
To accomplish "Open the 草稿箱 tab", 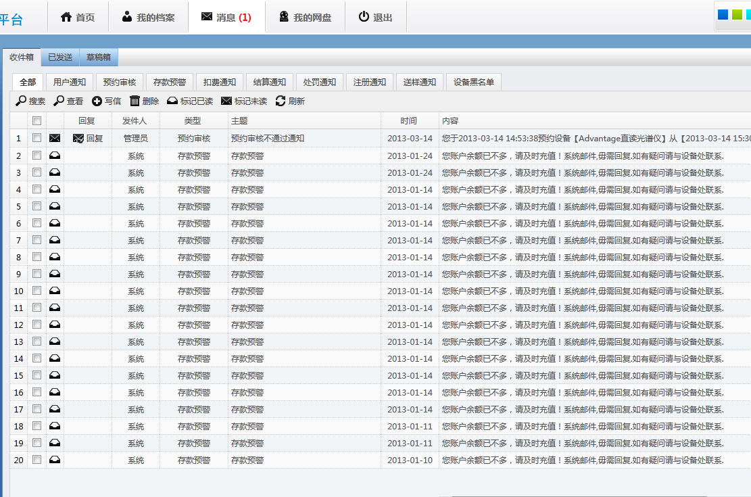I will [x=99, y=57].
